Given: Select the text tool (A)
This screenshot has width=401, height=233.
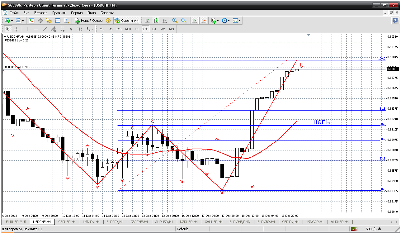Looking at the screenshot, I should (x=71, y=29).
